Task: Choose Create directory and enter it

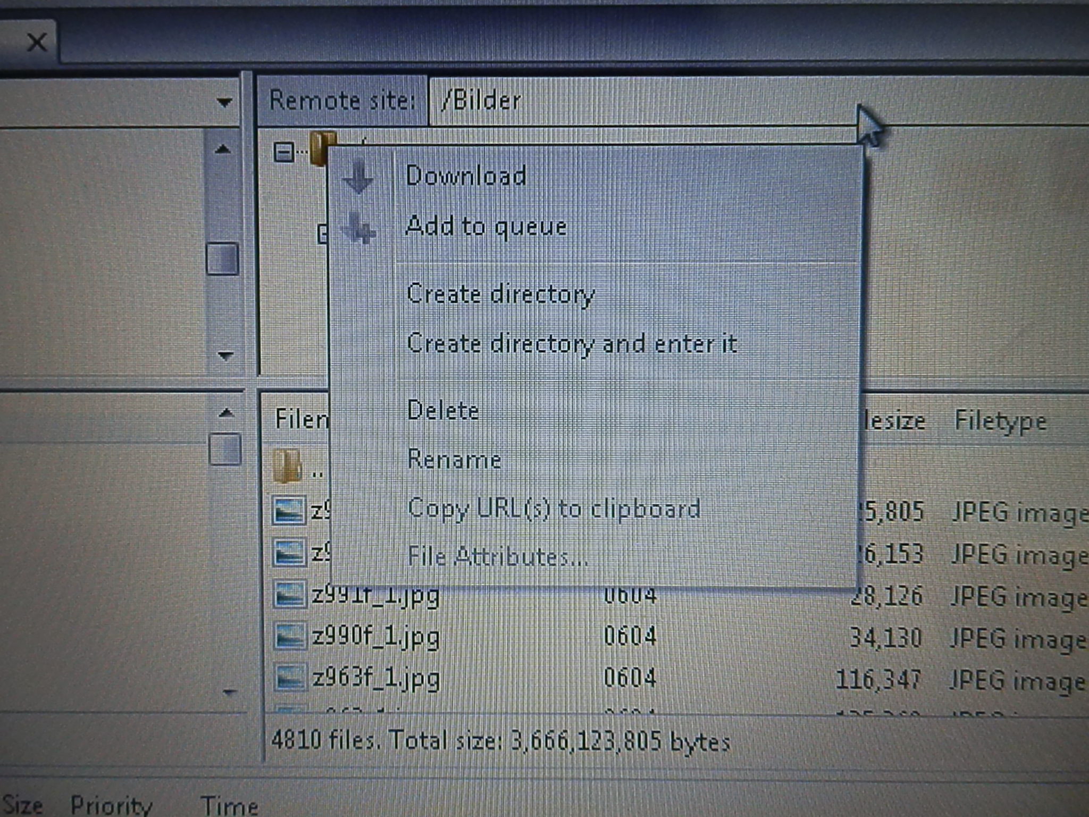Action: (571, 344)
